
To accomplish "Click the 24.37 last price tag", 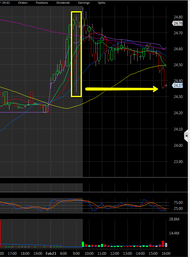I will click(x=178, y=85).
